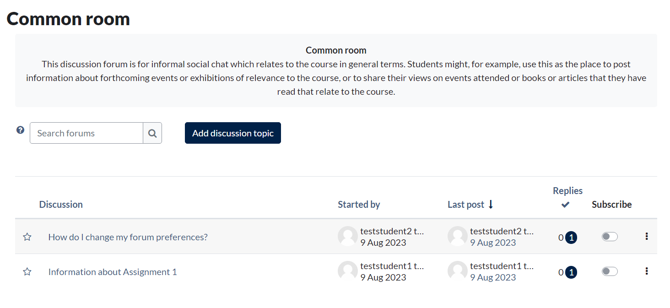The image size is (670, 308).
Task: Click teststudent2 avatar in Started by column
Action: click(x=348, y=236)
